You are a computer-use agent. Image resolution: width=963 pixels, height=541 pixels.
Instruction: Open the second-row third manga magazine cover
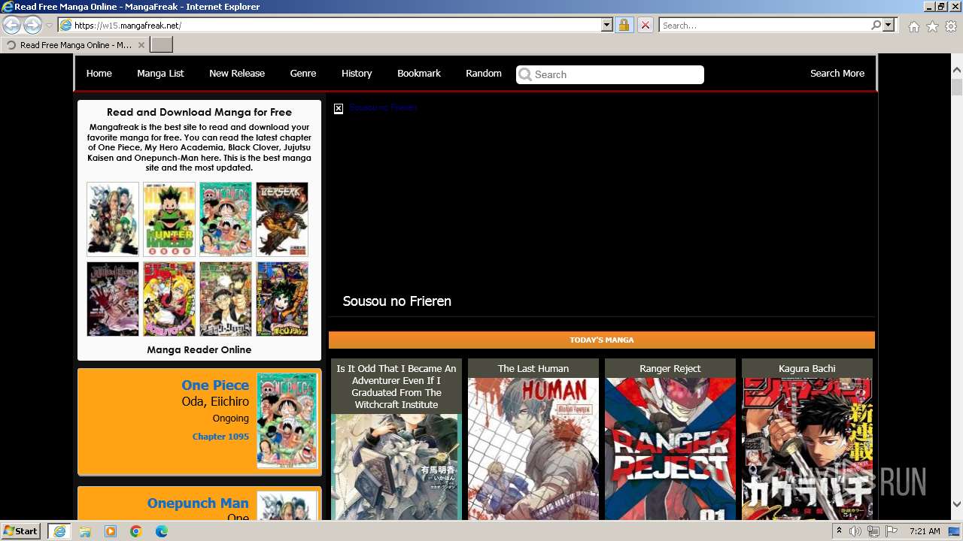(226, 299)
